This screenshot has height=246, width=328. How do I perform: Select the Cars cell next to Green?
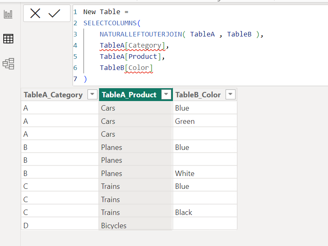(136, 121)
